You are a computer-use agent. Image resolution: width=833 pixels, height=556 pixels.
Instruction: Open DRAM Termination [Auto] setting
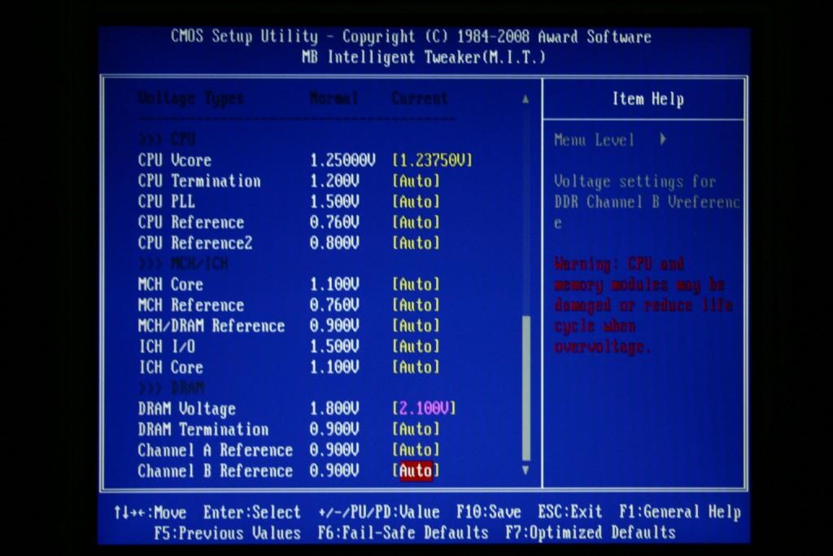[416, 430]
